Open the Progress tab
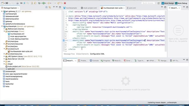The height and width of the screenshot is (106, 189). (105, 61)
